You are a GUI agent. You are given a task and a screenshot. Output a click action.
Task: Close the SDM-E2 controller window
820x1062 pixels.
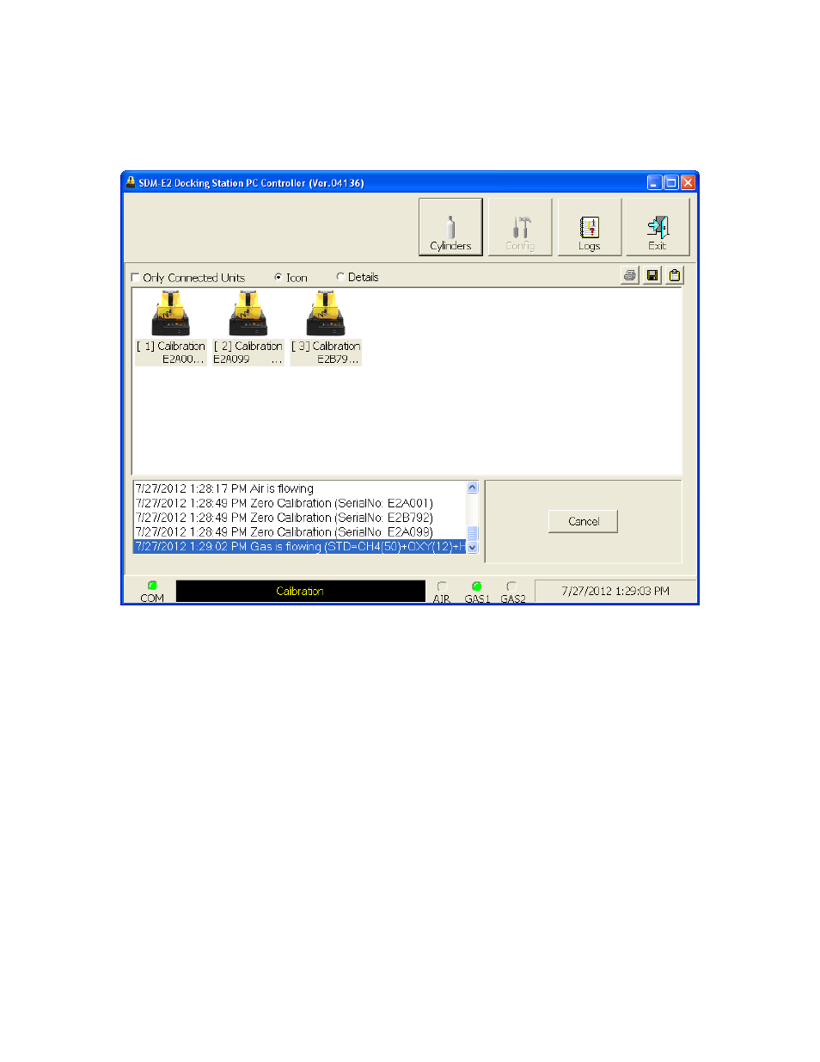tap(688, 182)
